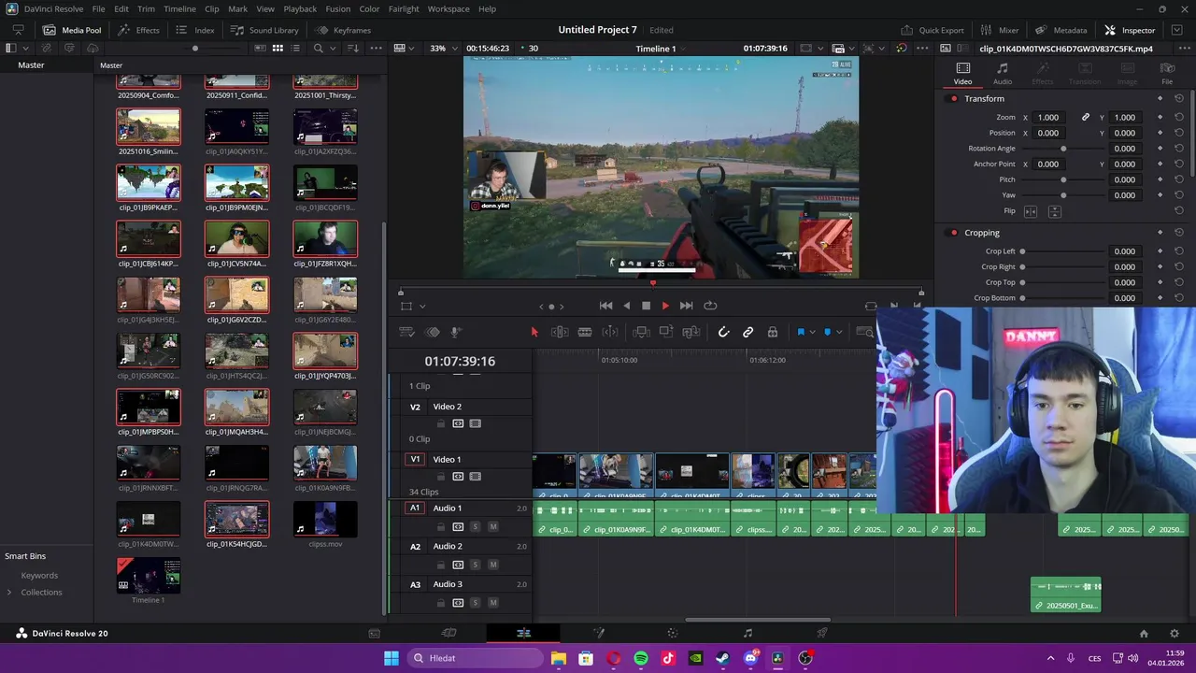This screenshot has height=673, width=1196.
Task: Open the Playback menu
Action: 300,8
